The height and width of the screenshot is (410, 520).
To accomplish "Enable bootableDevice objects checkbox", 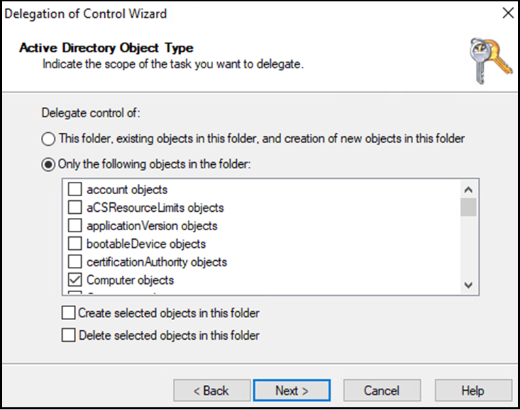I will [x=75, y=243].
